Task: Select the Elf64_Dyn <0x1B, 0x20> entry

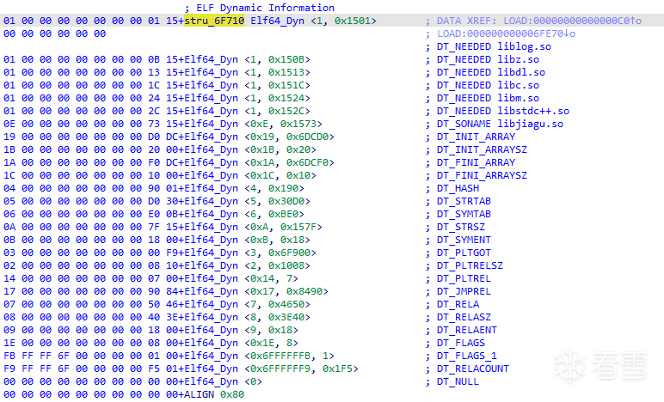Action: [x=250, y=149]
